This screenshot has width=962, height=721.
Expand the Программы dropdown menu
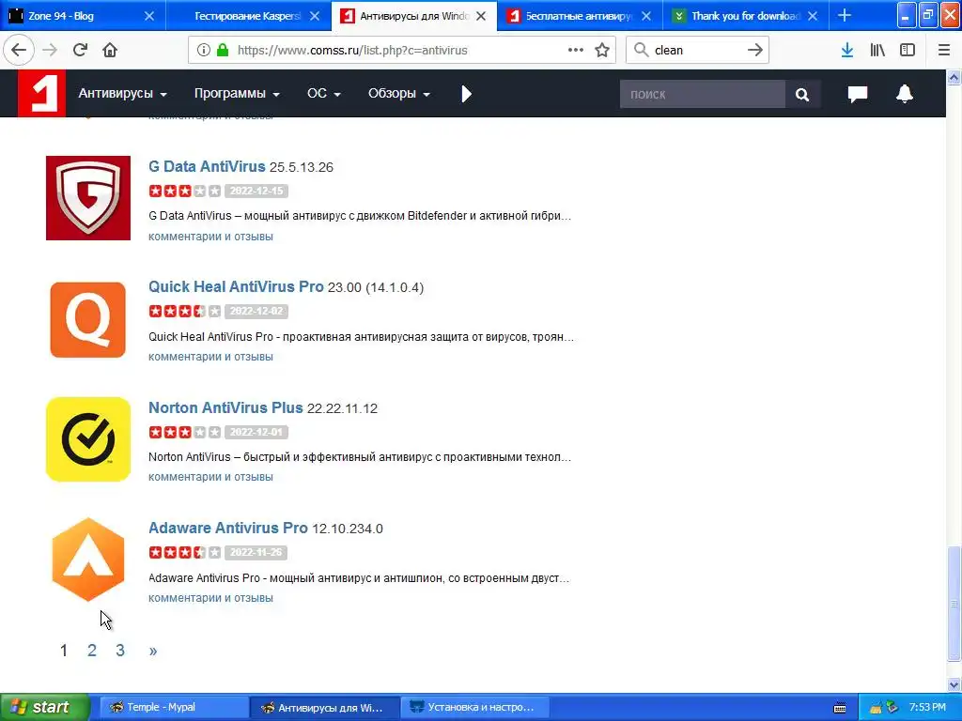coord(237,93)
